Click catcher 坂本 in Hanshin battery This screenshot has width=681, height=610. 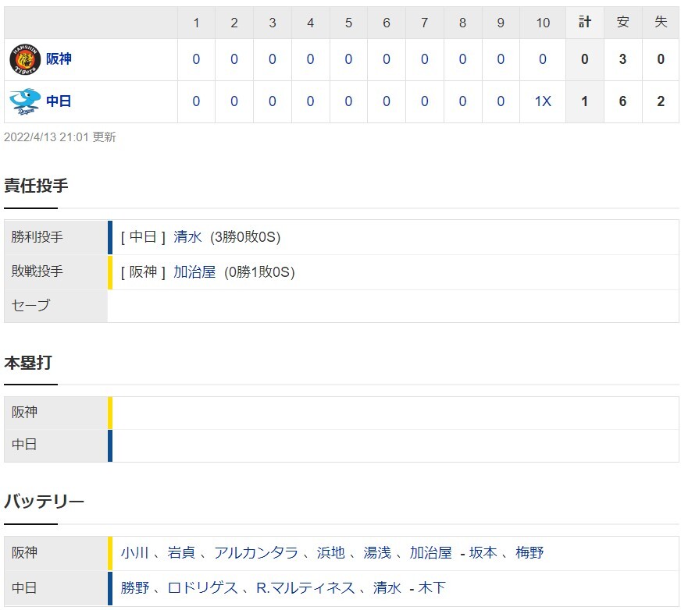(x=483, y=553)
